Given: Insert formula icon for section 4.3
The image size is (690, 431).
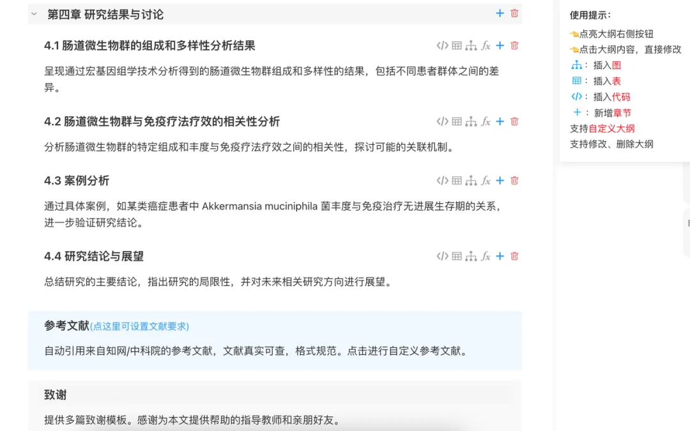Looking at the screenshot, I should pyautogui.click(x=486, y=181).
